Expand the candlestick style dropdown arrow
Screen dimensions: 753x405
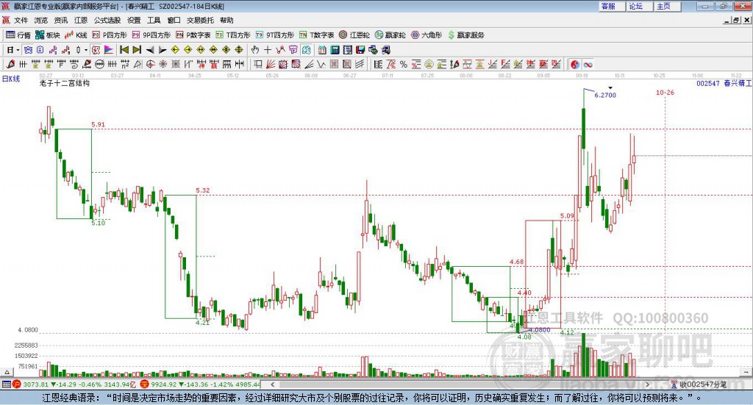86,50
